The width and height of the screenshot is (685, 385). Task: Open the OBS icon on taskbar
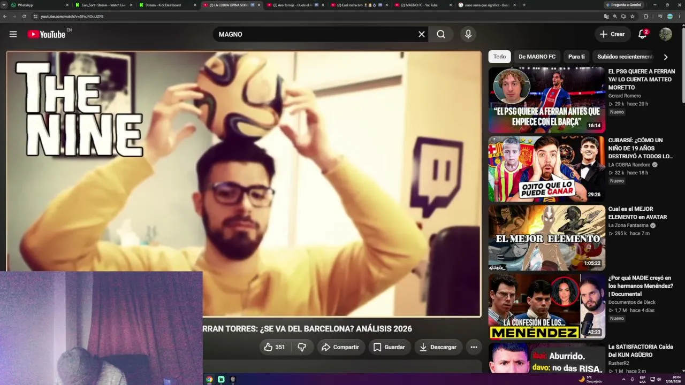[x=233, y=380]
